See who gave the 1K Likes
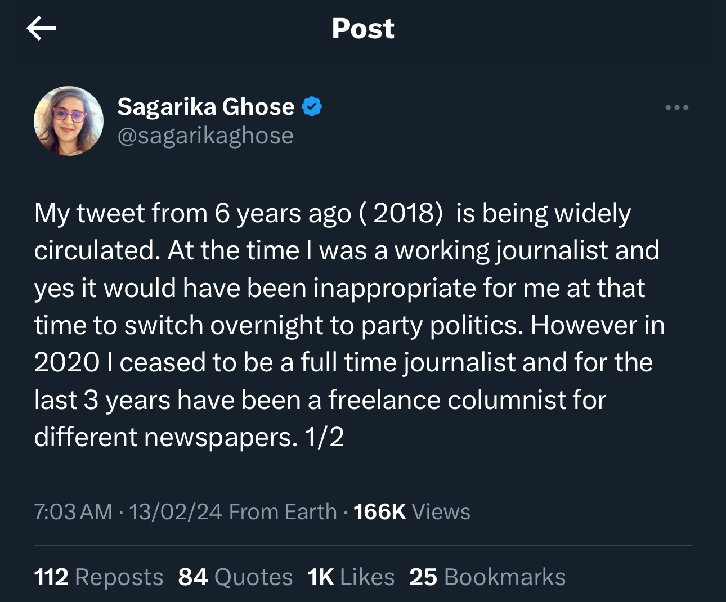Screen dimensions: 726x602 coord(351,577)
